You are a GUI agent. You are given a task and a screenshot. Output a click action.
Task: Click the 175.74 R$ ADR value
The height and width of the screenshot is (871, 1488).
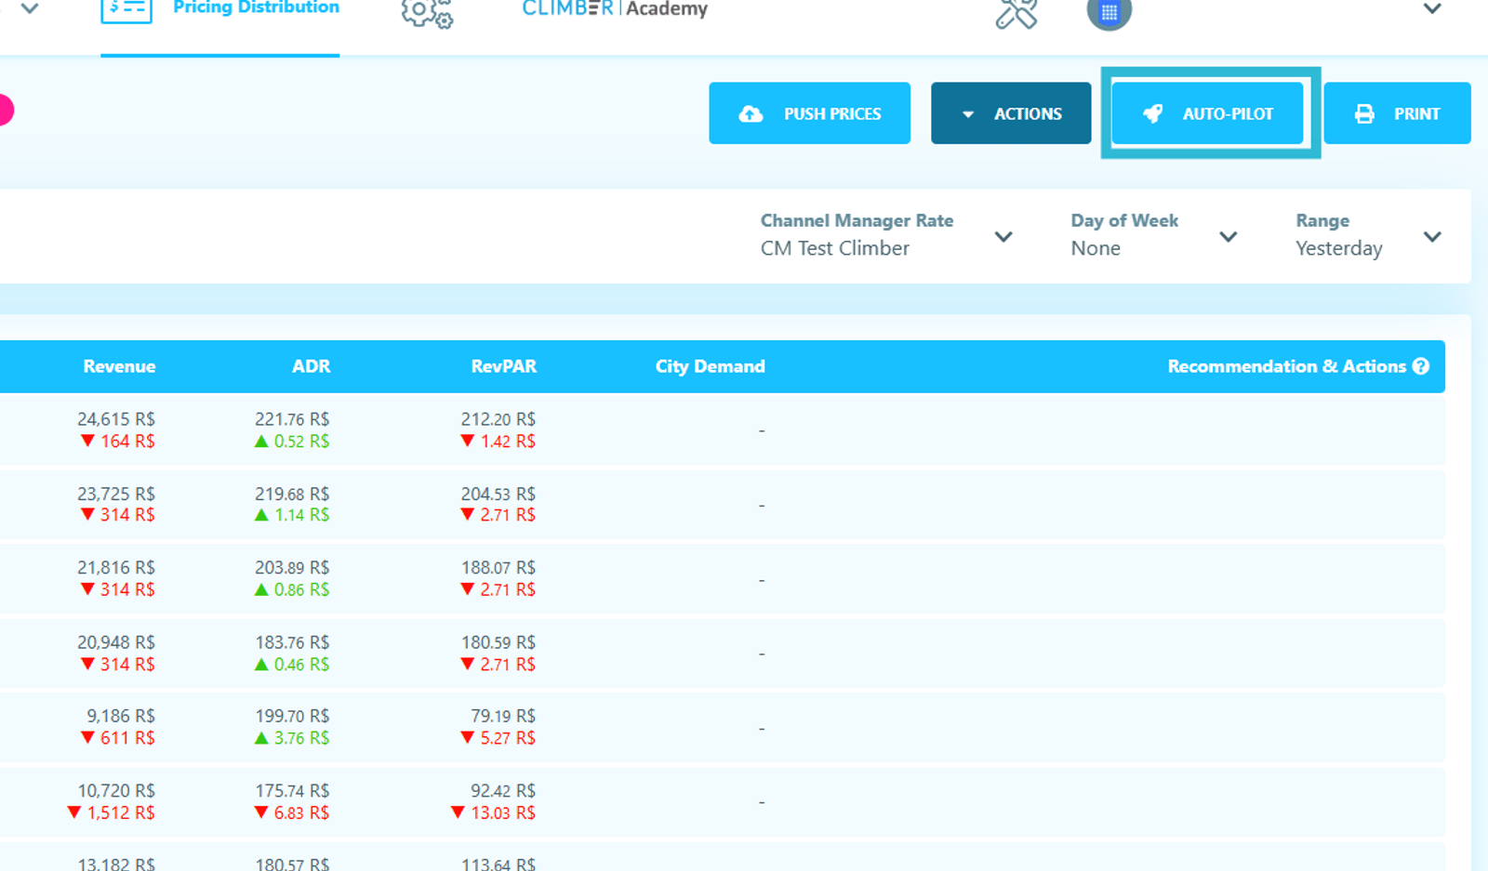click(x=292, y=790)
